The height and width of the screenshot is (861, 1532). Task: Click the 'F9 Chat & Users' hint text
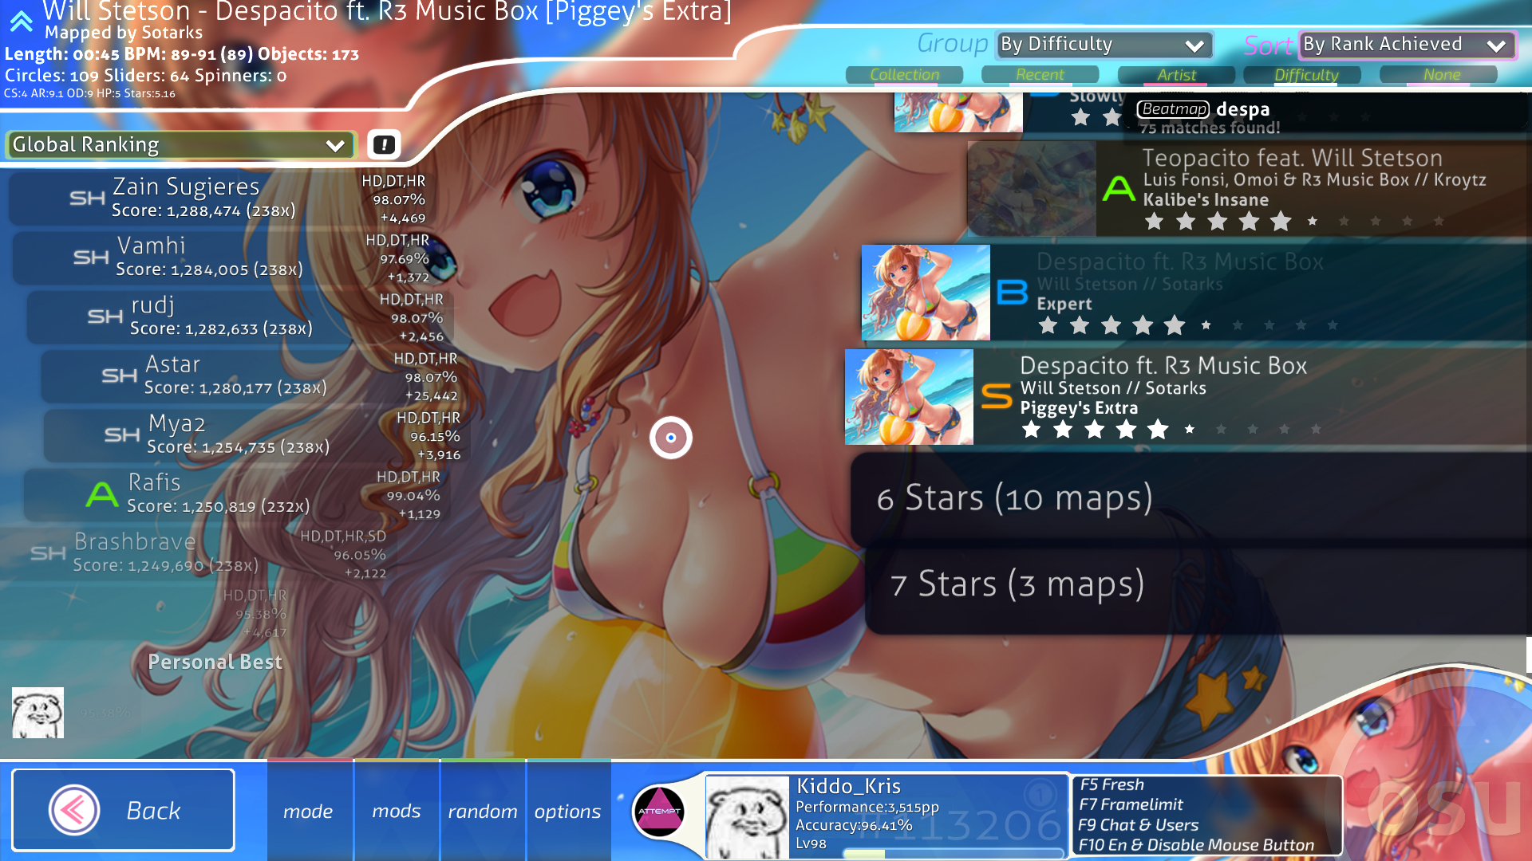1138,825
